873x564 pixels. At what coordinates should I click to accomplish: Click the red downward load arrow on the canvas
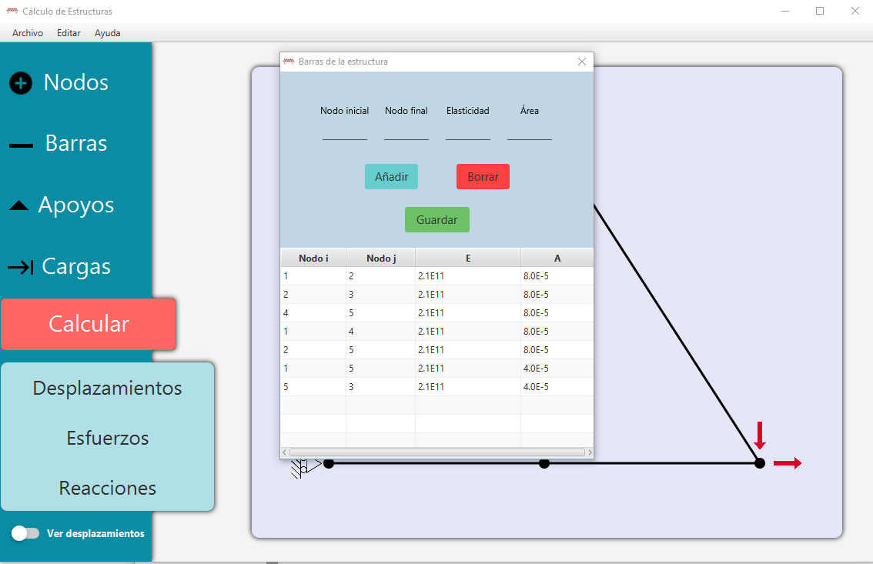(x=761, y=436)
